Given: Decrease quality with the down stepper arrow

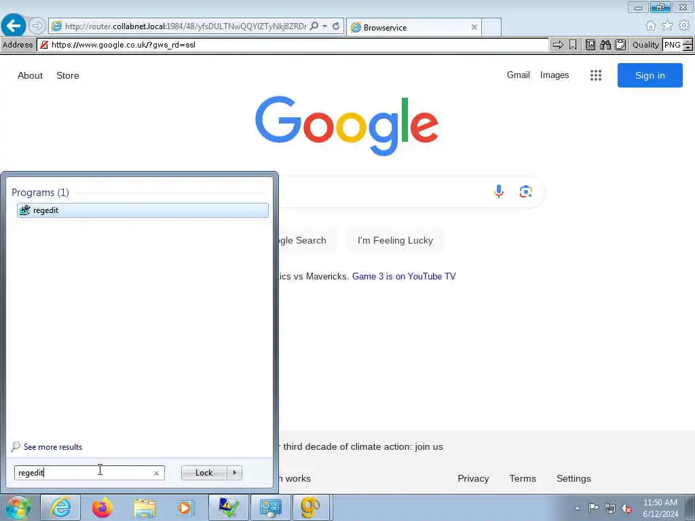Looking at the screenshot, I should tap(688, 48).
